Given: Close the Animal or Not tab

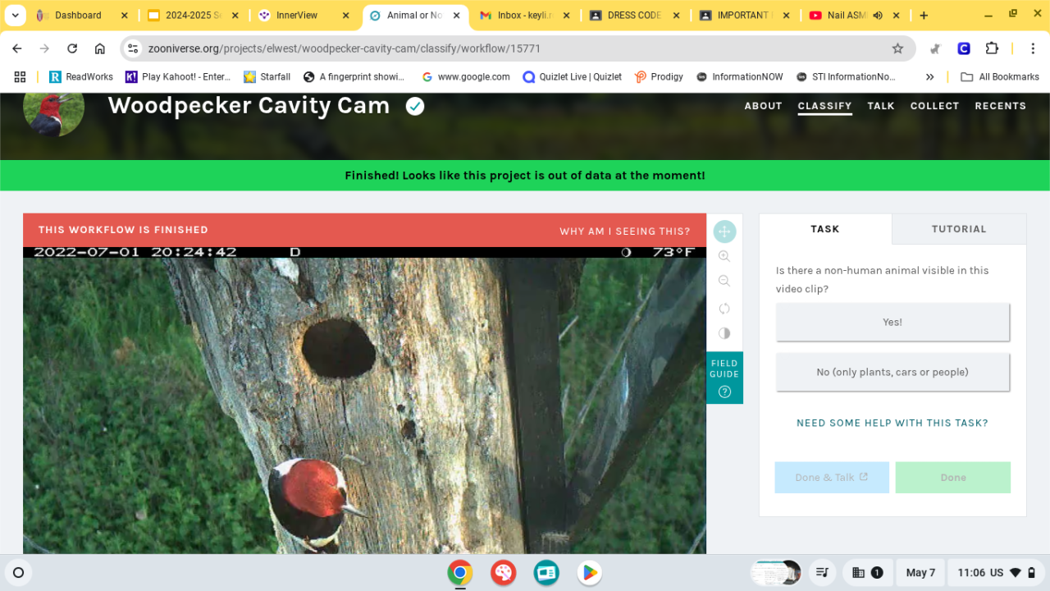Looking at the screenshot, I should (x=457, y=15).
